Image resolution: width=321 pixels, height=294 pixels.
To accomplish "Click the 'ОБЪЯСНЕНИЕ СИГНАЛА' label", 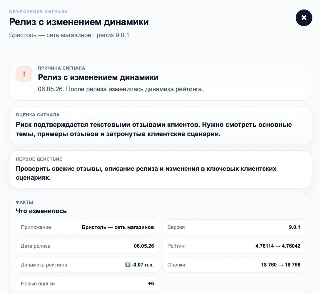I will tap(39, 12).
